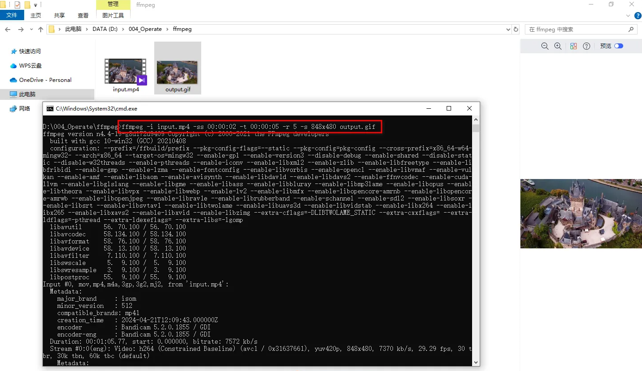Click the refresh button beside the address bar
The width and height of the screenshot is (642, 371).
pos(516,29)
